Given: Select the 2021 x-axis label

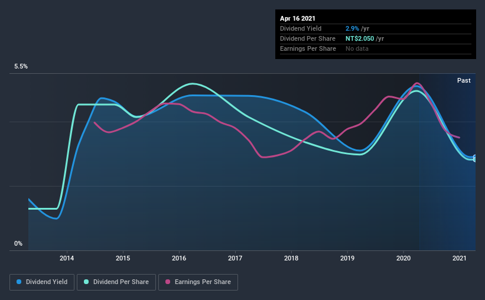Looking at the screenshot, I should (460, 258).
